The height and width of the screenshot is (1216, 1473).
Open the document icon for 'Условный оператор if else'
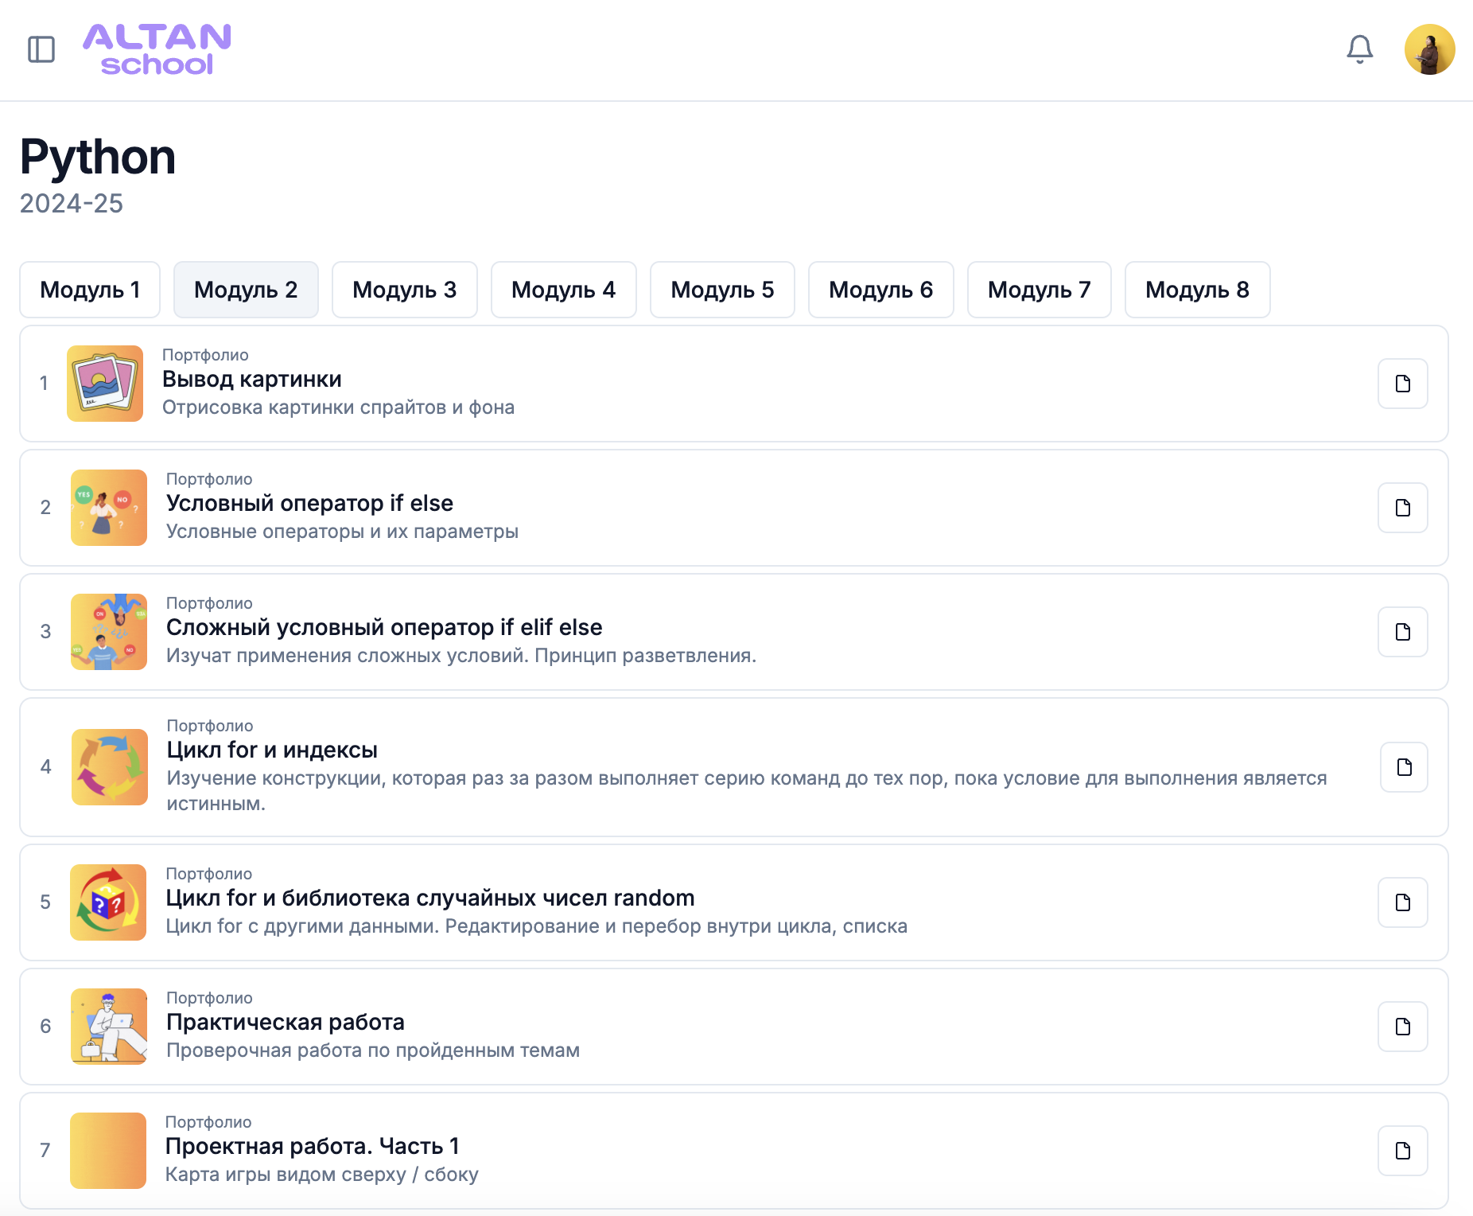1403,508
